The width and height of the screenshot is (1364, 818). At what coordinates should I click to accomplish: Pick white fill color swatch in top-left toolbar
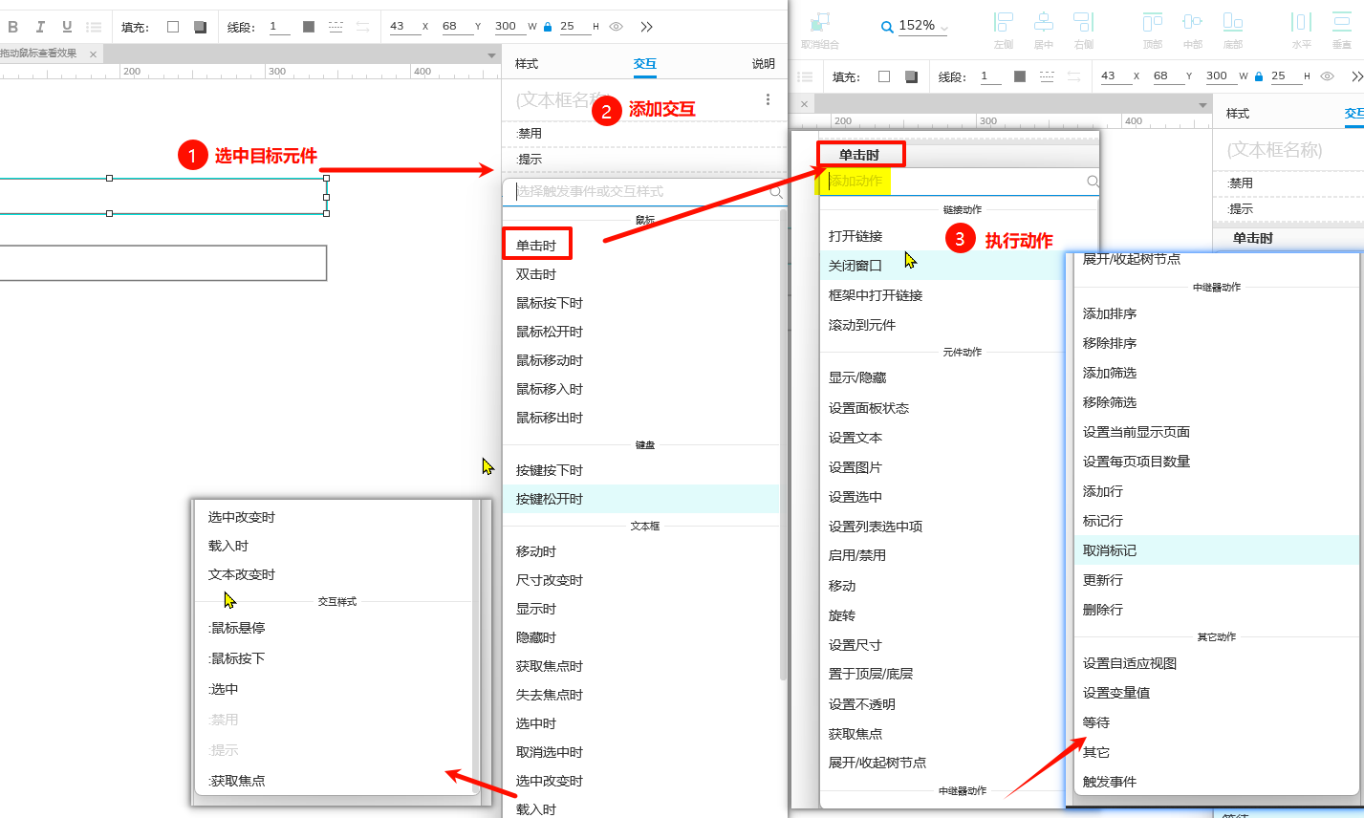pos(173,27)
